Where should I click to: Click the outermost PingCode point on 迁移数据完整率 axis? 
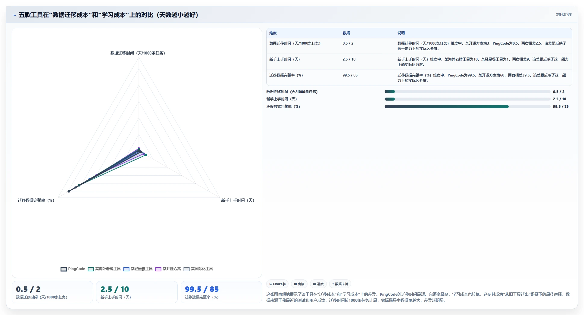(69, 191)
